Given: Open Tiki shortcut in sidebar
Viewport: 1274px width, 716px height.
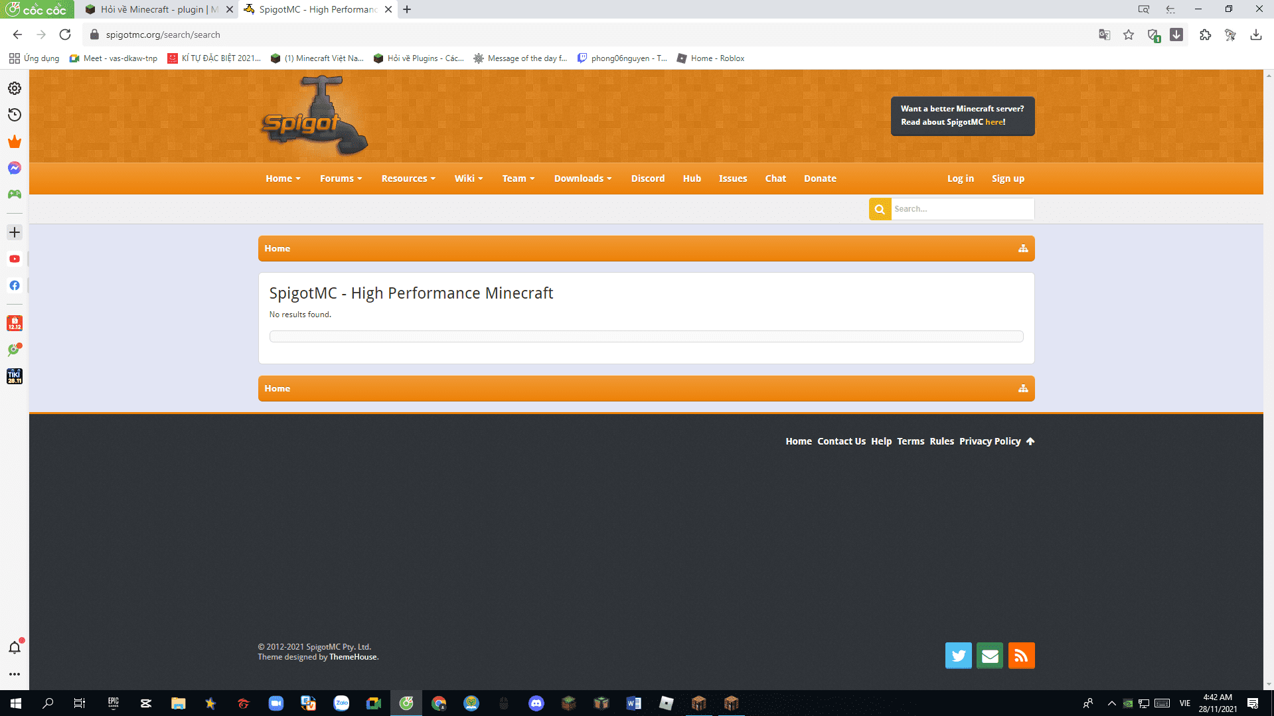Looking at the screenshot, I should coord(15,376).
